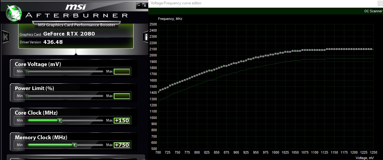Click the OC Scanner button in curve editor
The width and height of the screenshot is (383, 160).
click(x=373, y=11)
